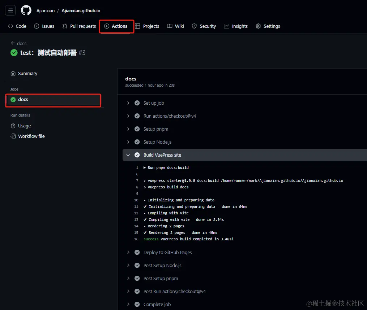The width and height of the screenshot is (367, 310).
Task: Open the Security tab
Action: [x=204, y=26]
